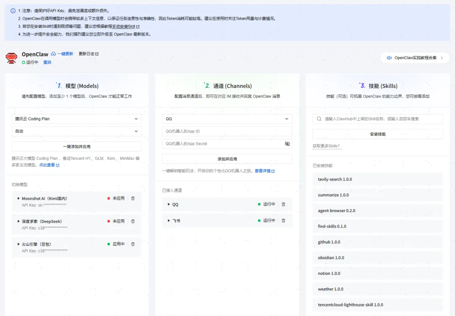Screen dimensions: 455x316
Task: Select the summarize 1.0.0 skill
Action: tap(377, 195)
